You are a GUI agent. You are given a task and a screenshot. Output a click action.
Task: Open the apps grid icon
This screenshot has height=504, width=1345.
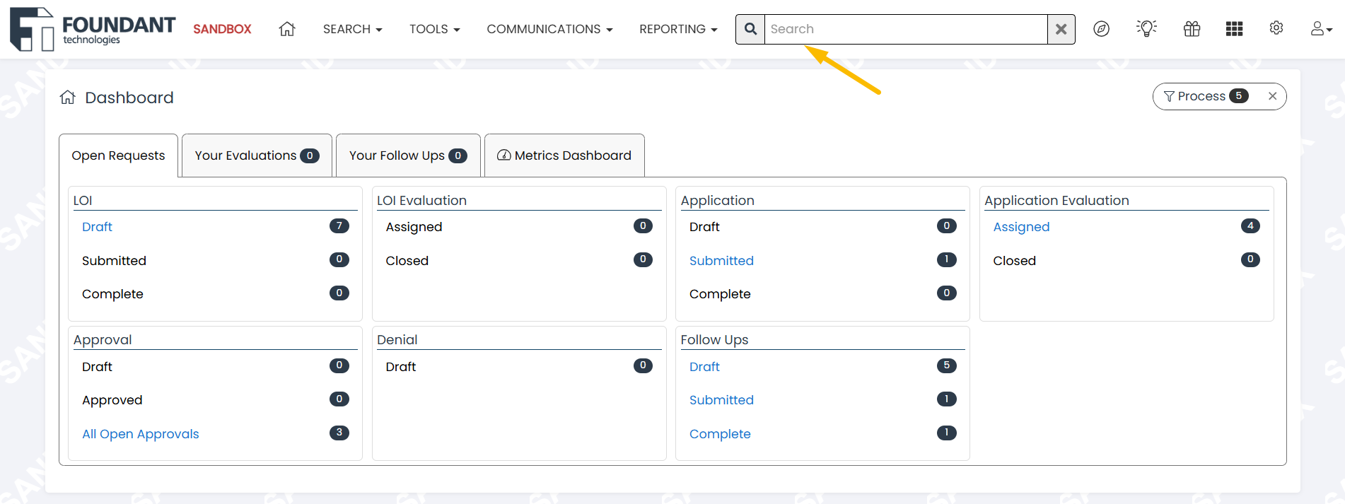tap(1234, 29)
